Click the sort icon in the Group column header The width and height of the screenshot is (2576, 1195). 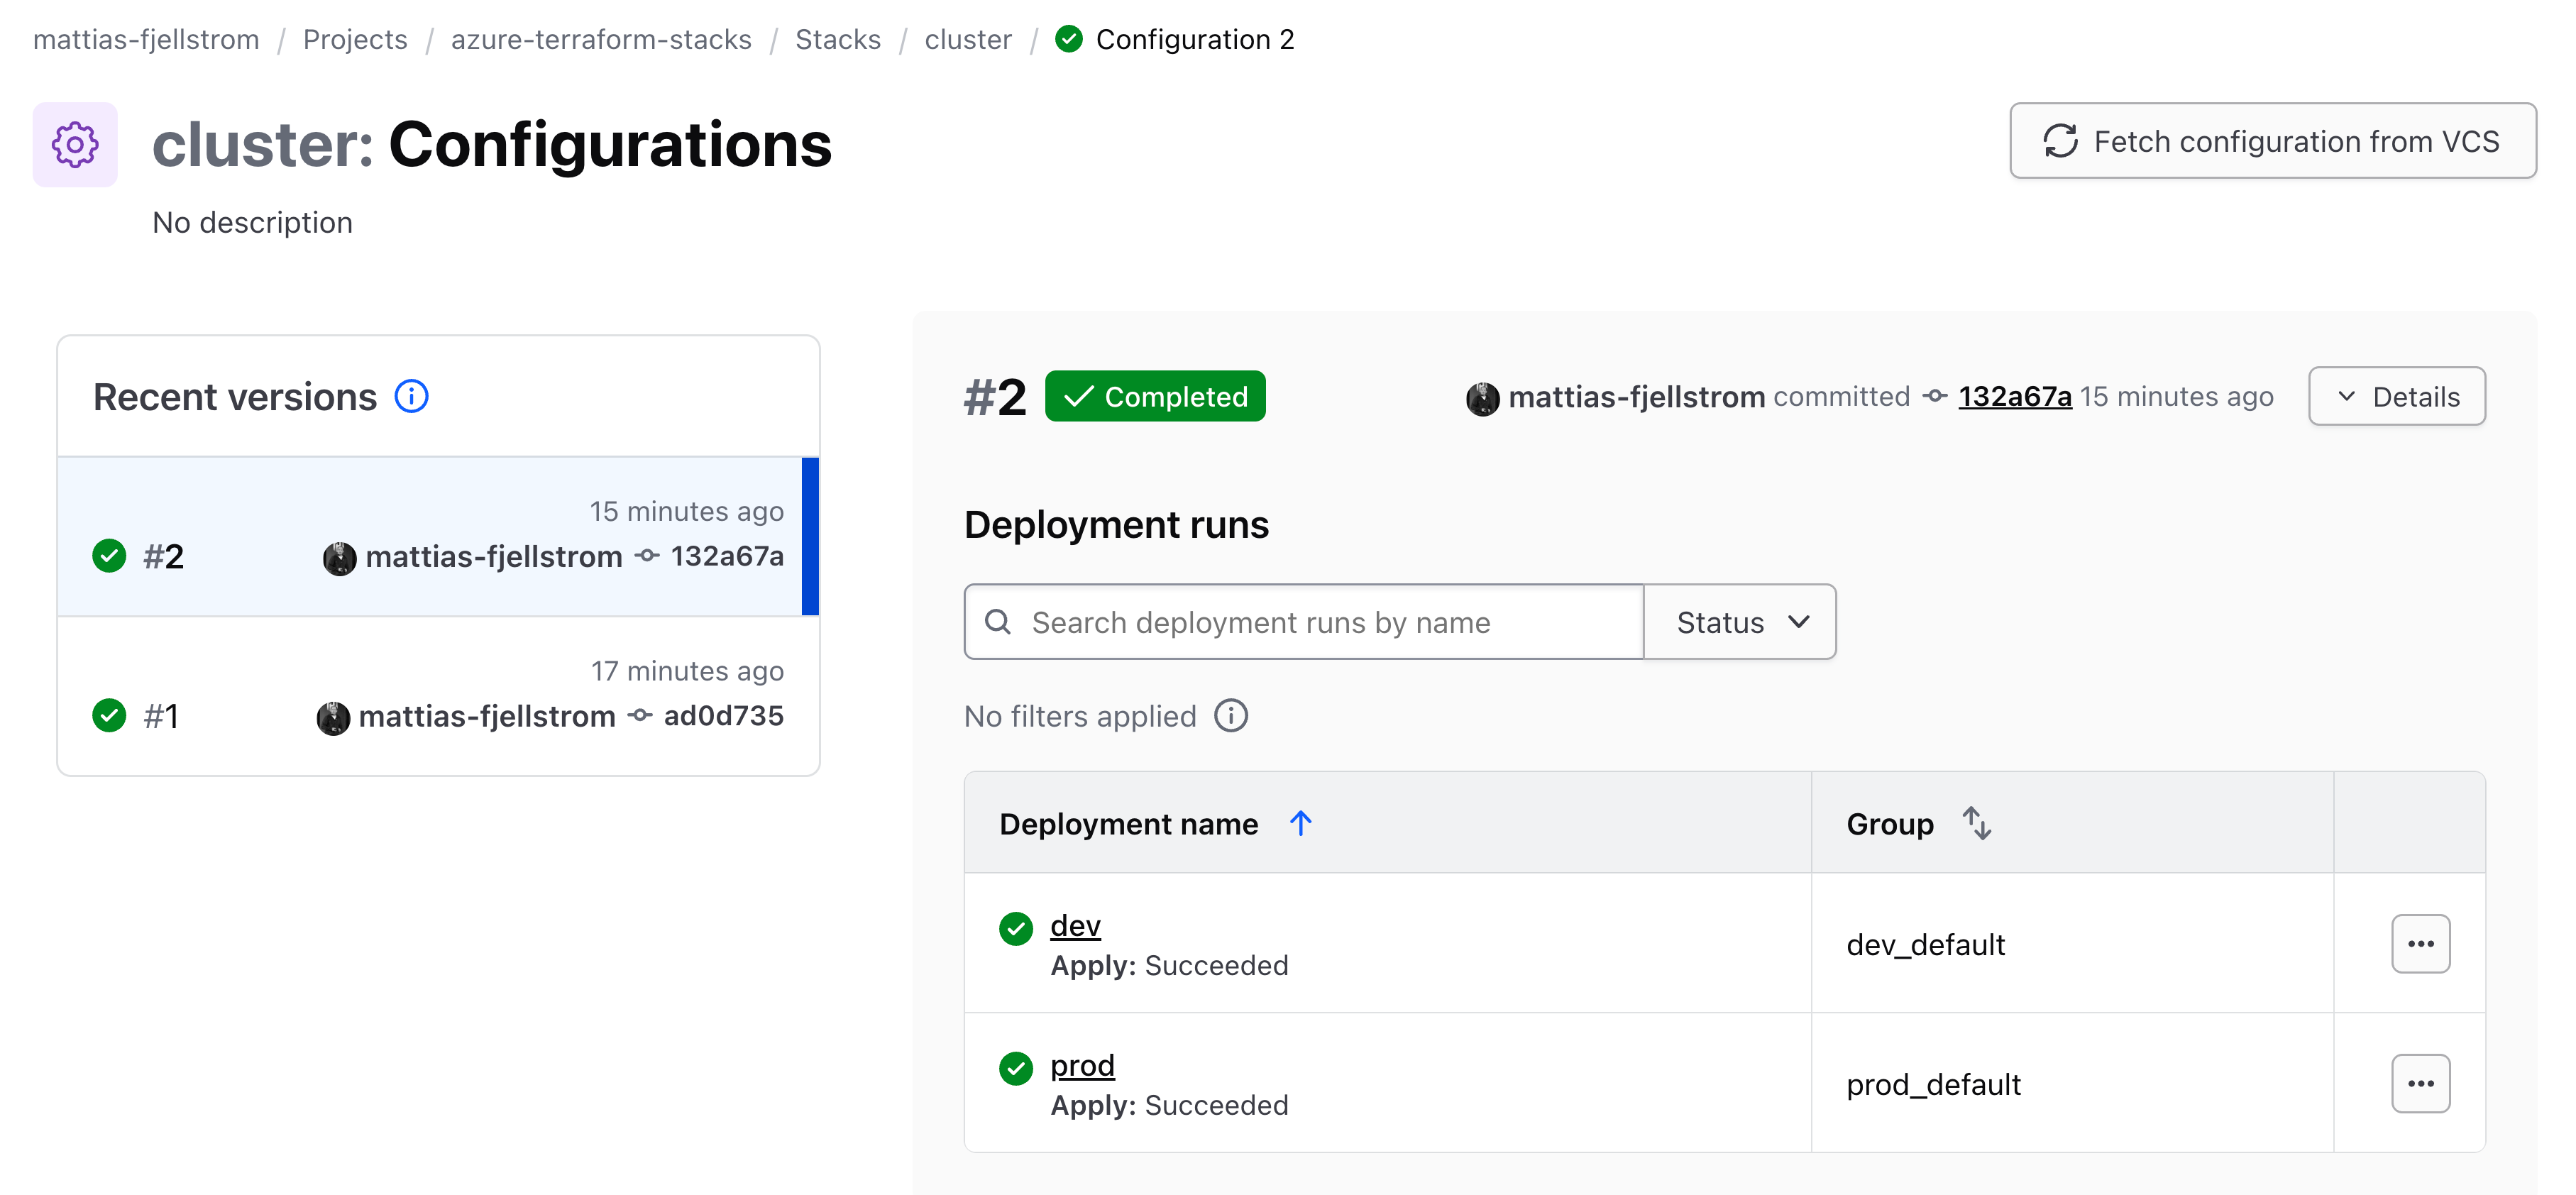pyautogui.click(x=1977, y=823)
